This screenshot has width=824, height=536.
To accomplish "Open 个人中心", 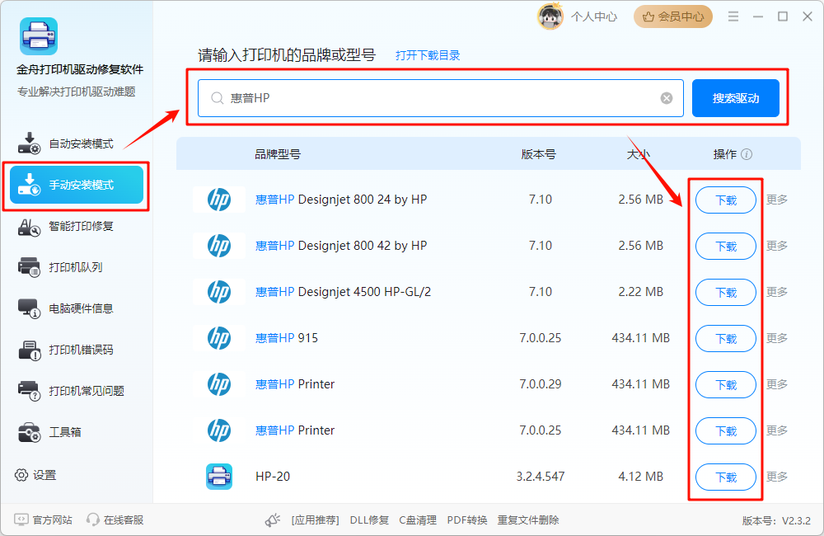I will (594, 16).
